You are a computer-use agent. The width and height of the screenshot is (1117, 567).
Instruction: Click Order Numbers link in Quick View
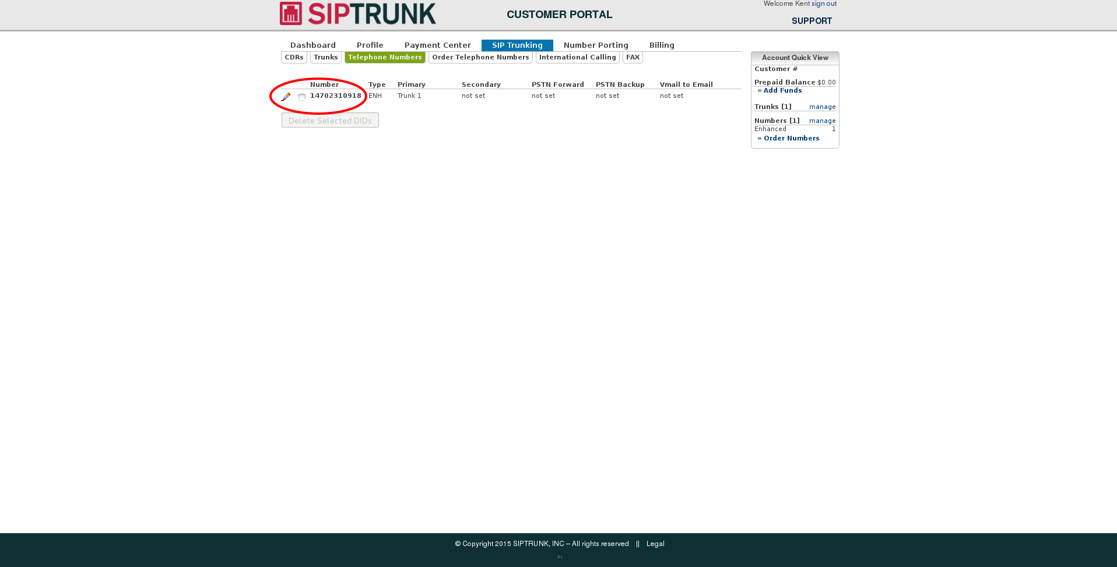coord(791,139)
